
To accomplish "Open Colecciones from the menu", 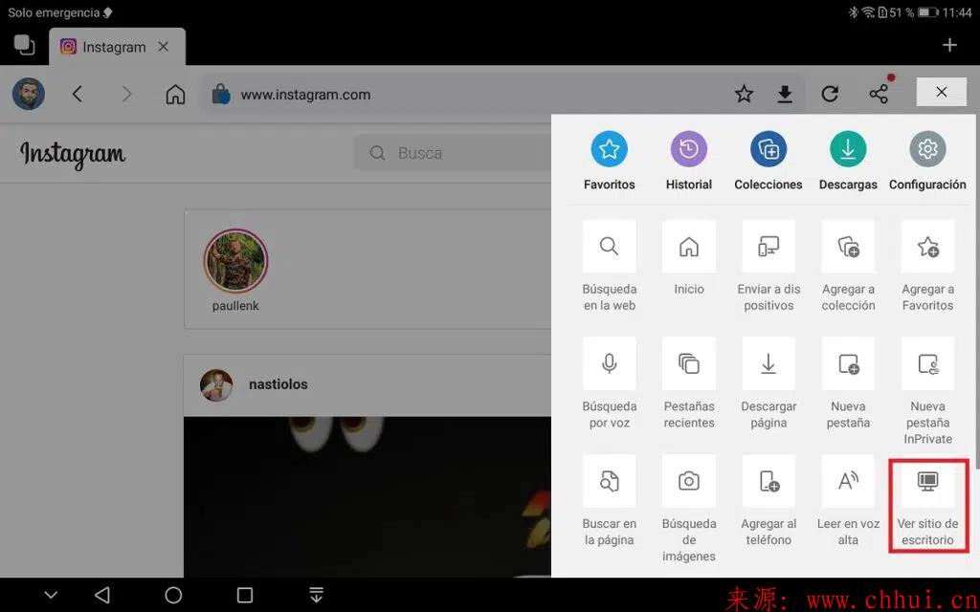I will click(x=768, y=161).
